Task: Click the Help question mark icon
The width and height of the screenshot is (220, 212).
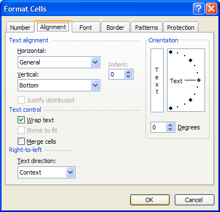Action: tap(198, 8)
